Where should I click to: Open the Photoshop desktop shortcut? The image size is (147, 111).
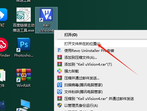click(24, 47)
